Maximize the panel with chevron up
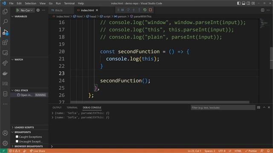273x153 pixels. click(264, 108)
